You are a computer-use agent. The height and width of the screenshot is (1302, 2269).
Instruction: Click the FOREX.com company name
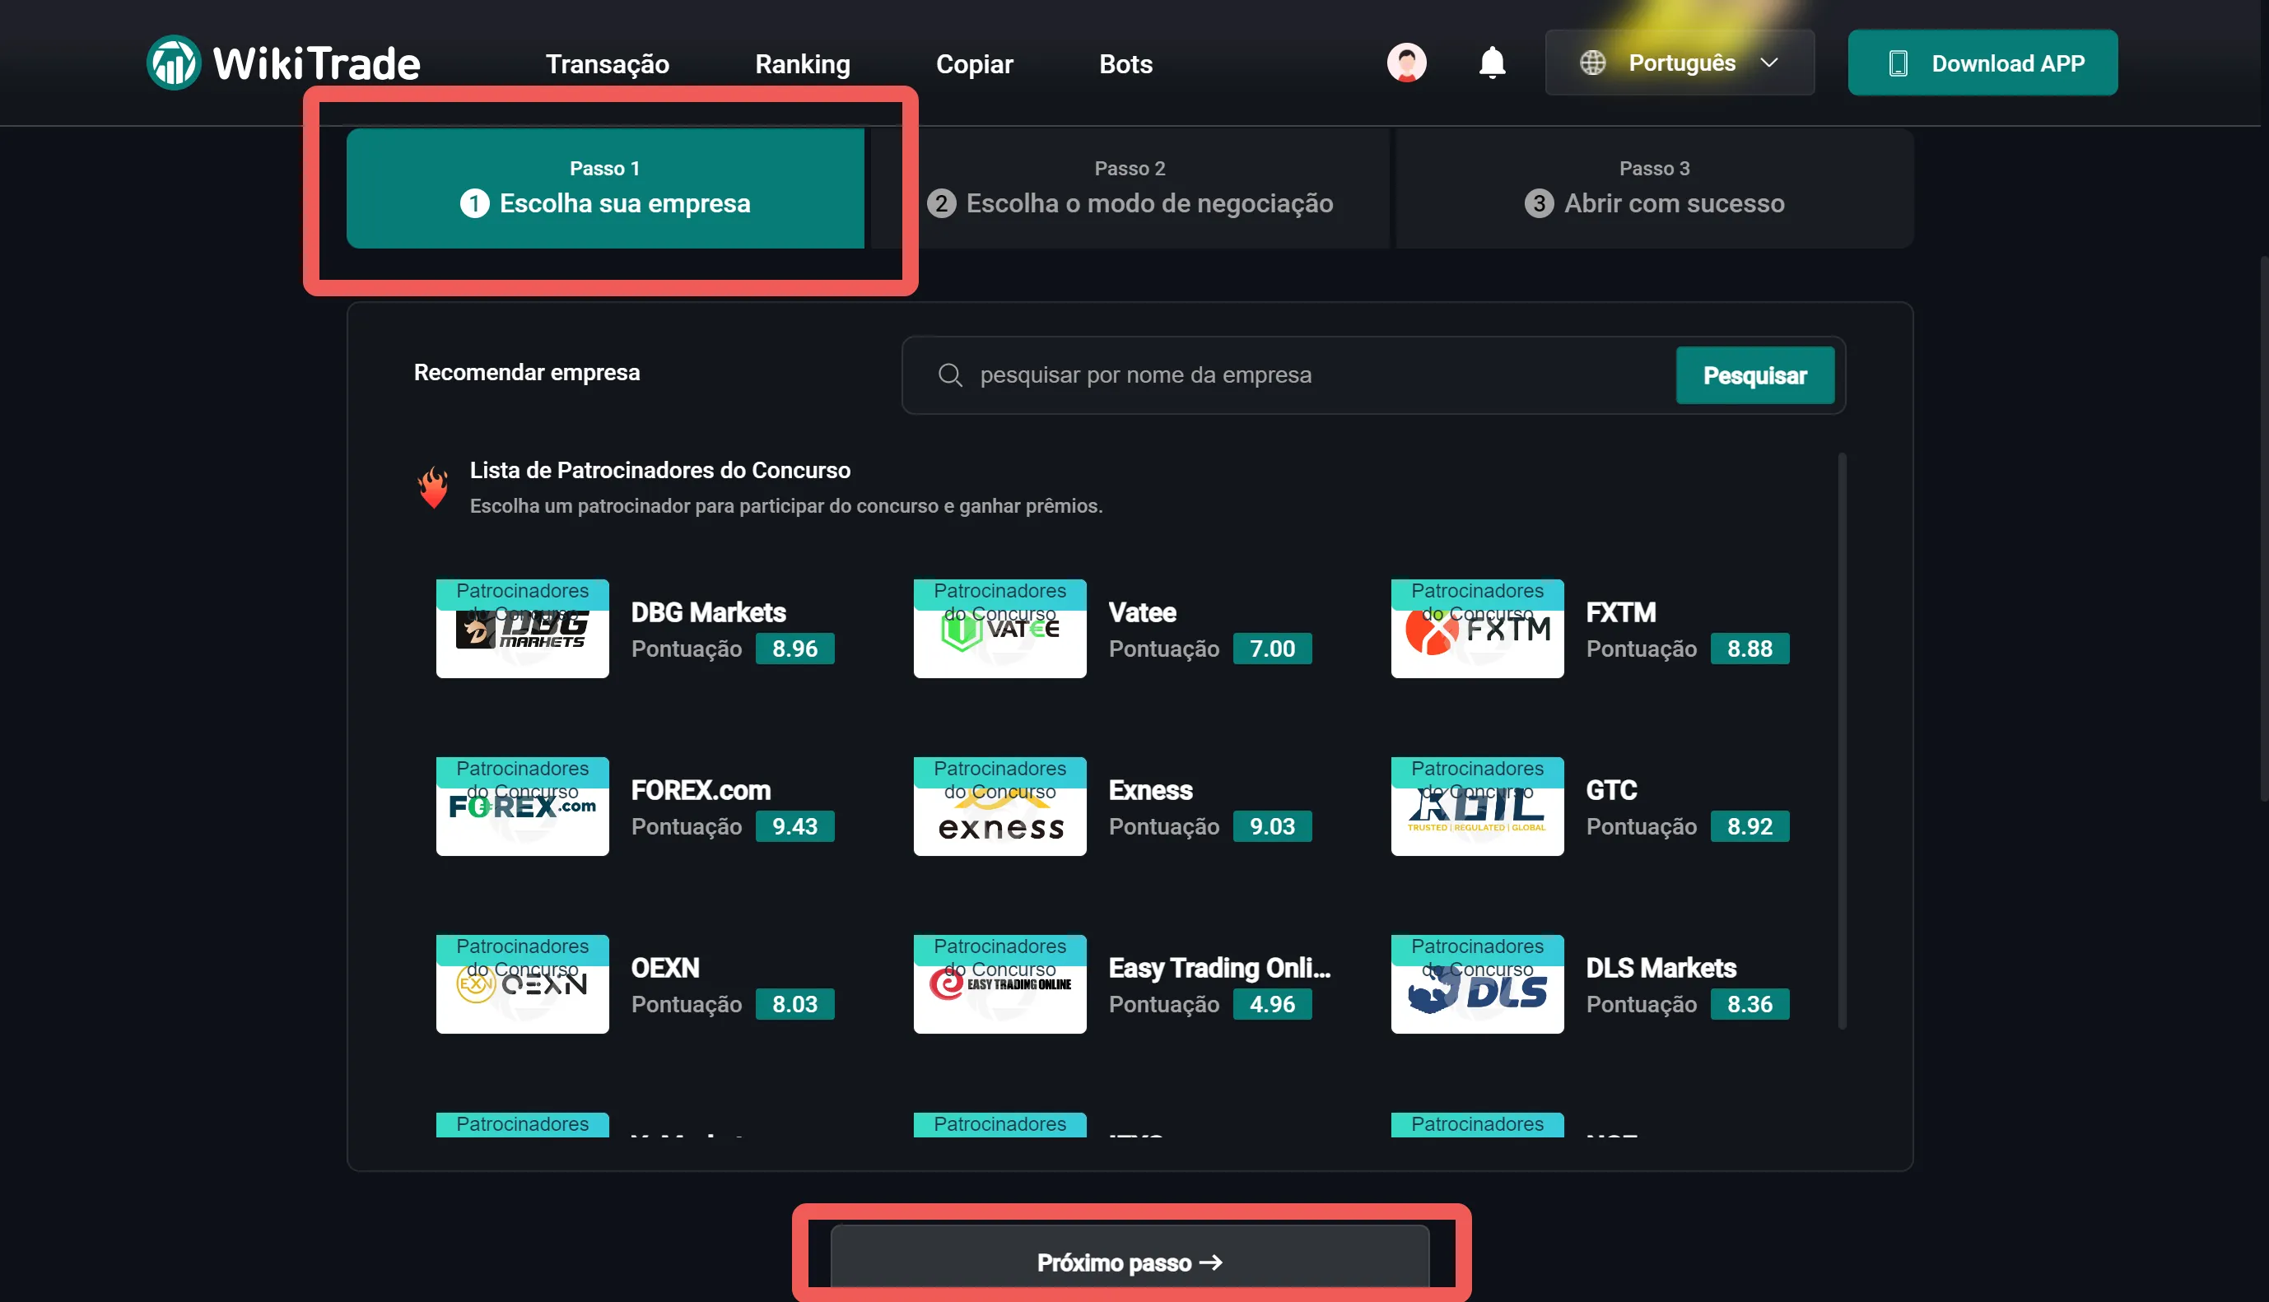[701, 790]
